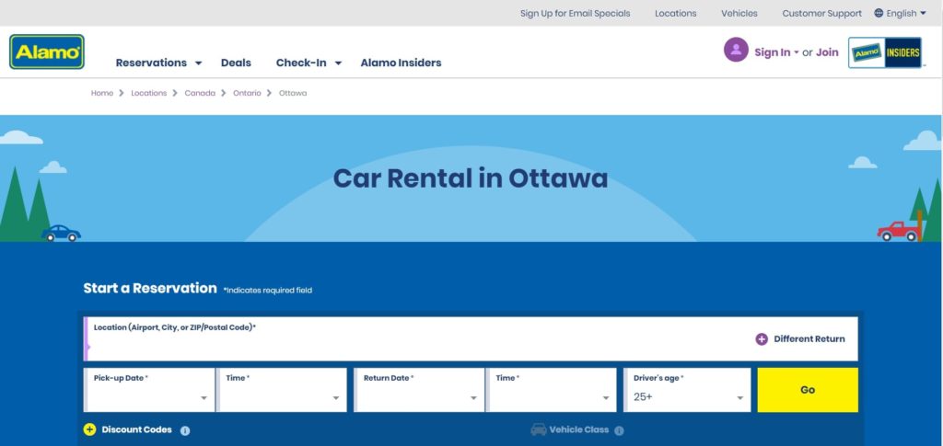Click the Car Rental in Ottawa heading
Screen dimensions: 943x446
point(471,178)
